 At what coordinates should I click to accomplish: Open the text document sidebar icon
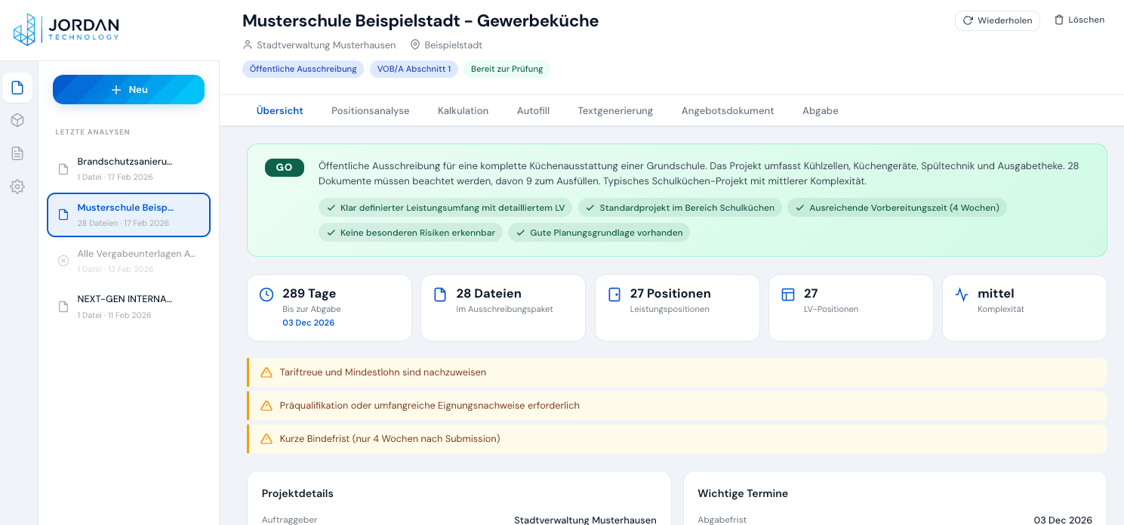click(17, 153)
